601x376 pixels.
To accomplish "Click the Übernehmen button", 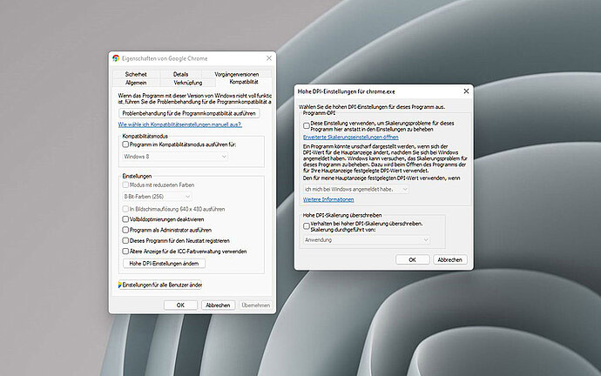I will (x=256, y=305).
